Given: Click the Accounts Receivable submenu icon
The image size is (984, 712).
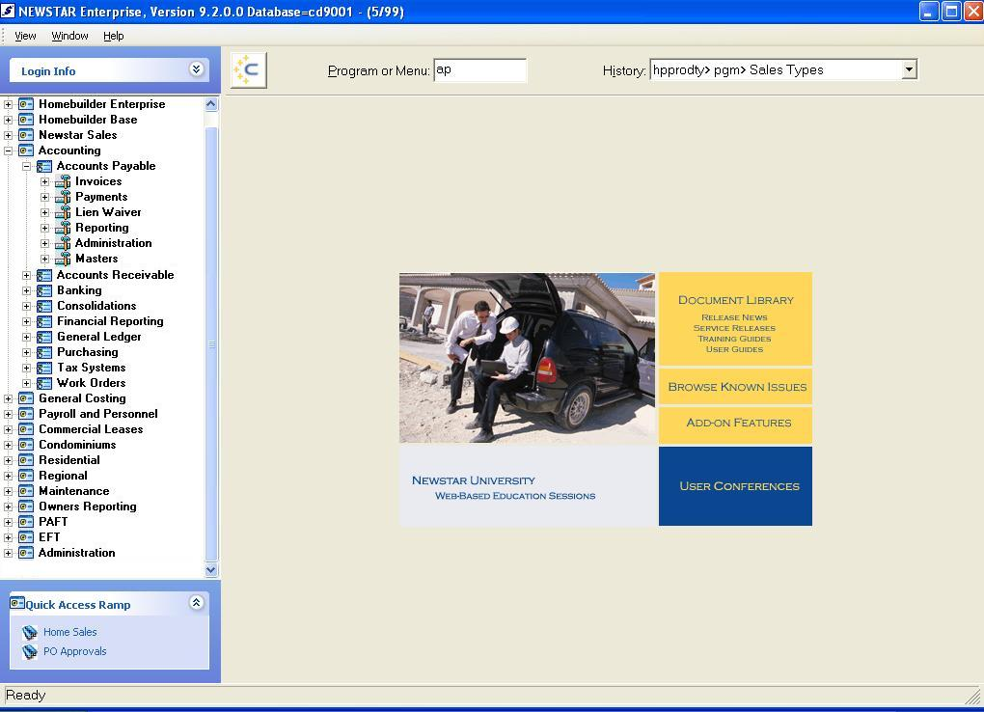Looking at the screenshot, I should coord(44,275).
